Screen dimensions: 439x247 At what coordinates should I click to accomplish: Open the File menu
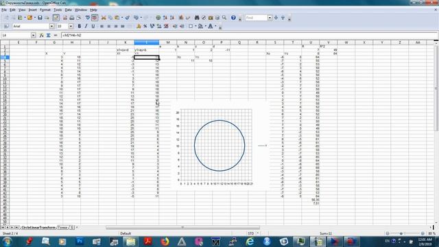click(4, 10)
